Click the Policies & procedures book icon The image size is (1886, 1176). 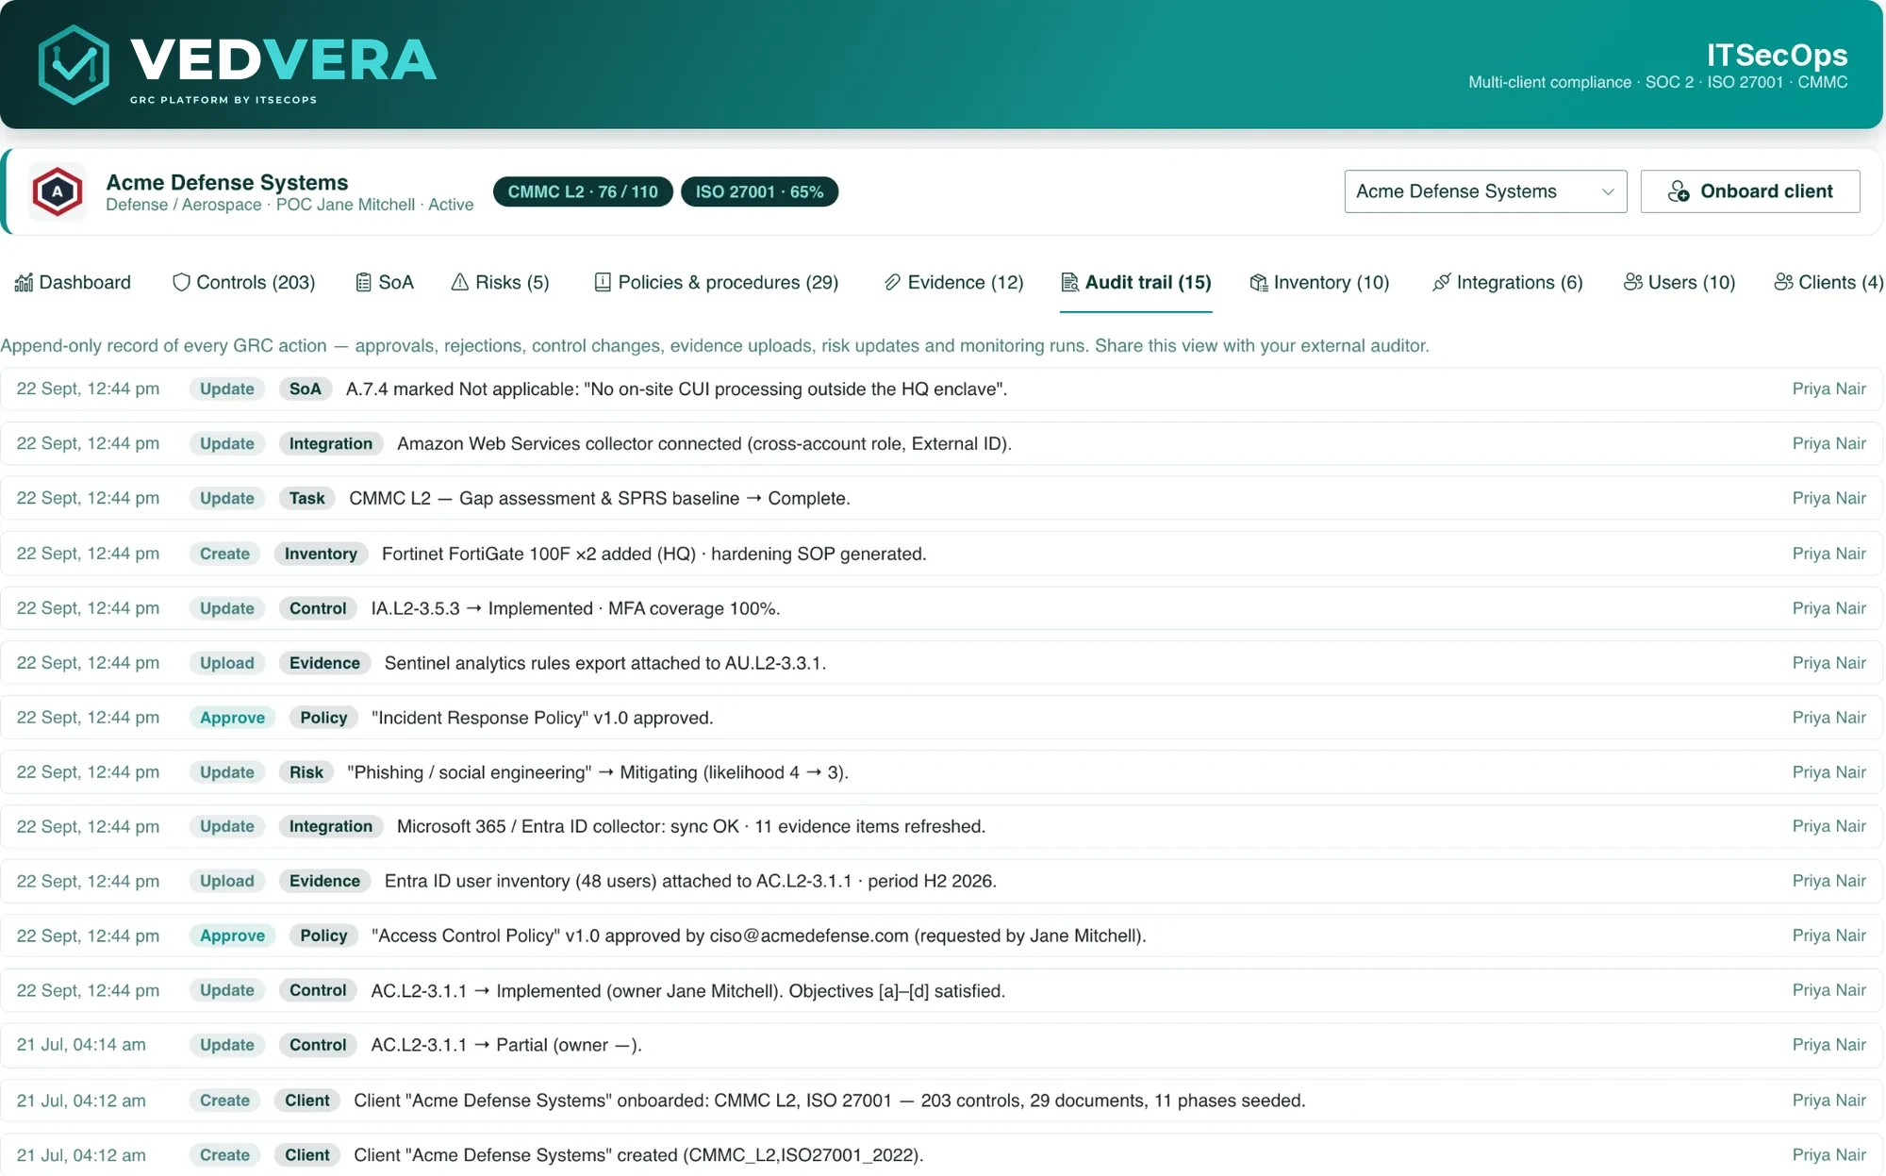point(603,282)
